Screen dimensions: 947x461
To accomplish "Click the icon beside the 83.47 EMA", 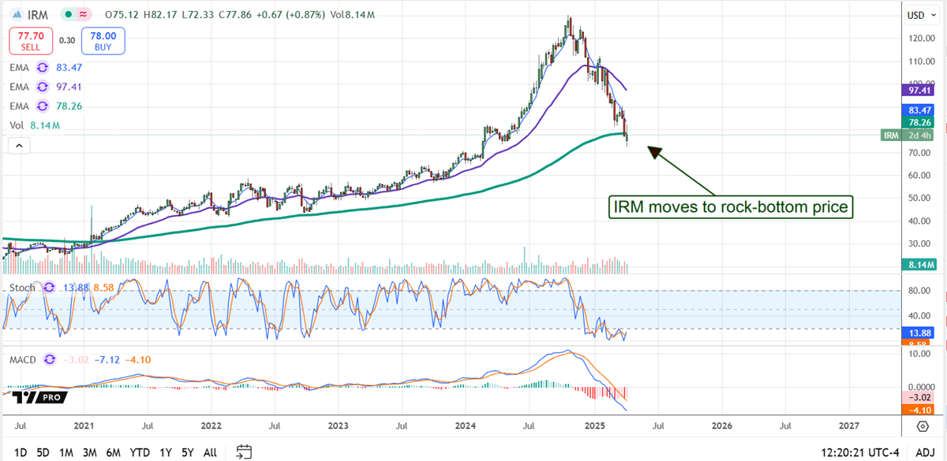I will click(x=43, y=69).
